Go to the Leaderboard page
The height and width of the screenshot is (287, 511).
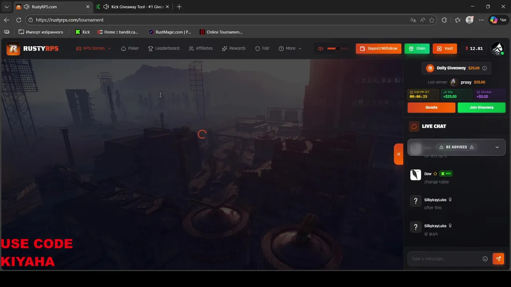pos(164,48)
